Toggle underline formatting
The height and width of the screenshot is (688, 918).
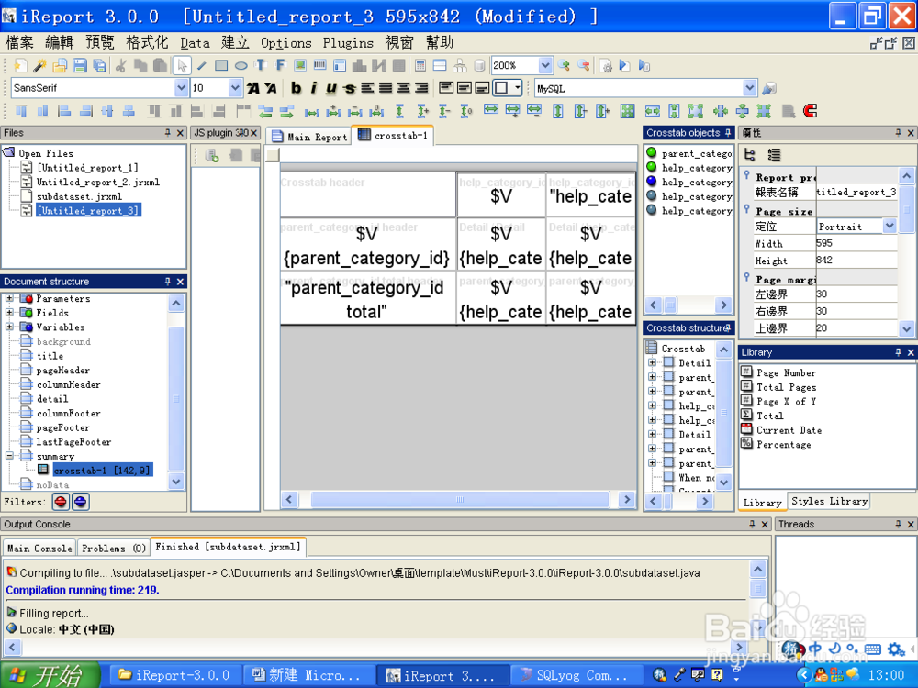[331, 88]
